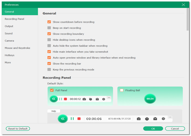Image resolution: width=191 pixels, height=136 pixels.
Task: Uncheck Hide main interface when taking screenshot
Action: point(49,52)
